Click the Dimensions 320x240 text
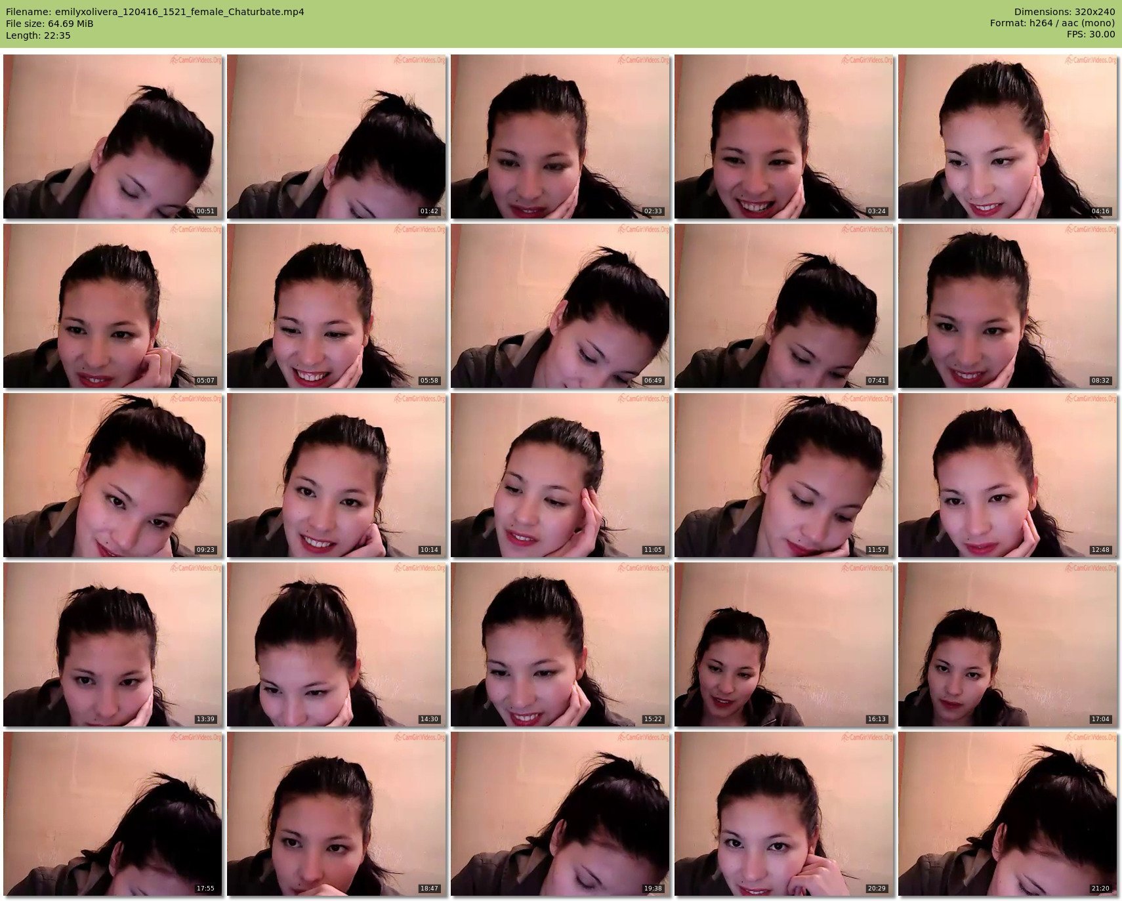Image resolution: width=1122 pixels, height=901 pixels. click(x=1064, y=12)
